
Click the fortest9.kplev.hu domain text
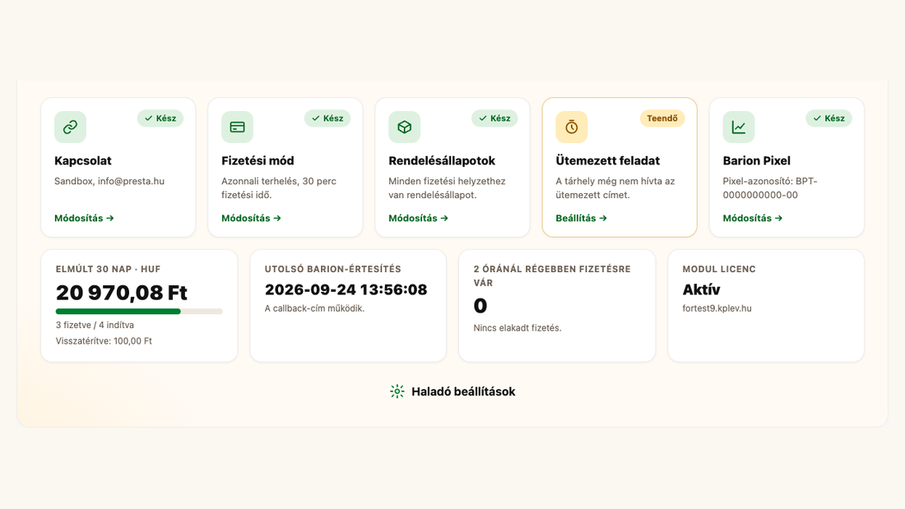click(717, 308)
